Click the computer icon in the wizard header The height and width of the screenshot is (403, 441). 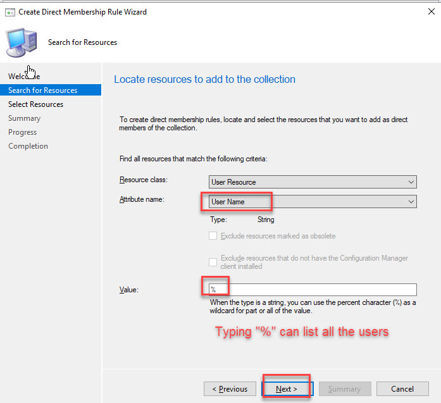coord(21,43)
